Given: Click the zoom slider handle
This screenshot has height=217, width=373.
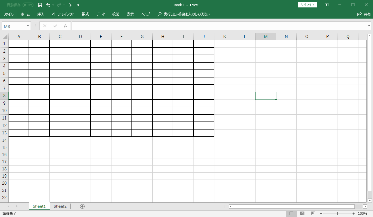Looking at the screenshot, I should tap(337, 214).
